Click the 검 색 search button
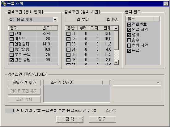 pos(70,119)
